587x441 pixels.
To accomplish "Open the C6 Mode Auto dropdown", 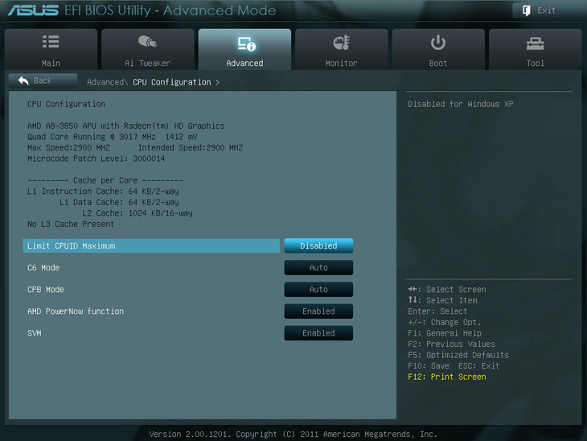I will (318, 267).
